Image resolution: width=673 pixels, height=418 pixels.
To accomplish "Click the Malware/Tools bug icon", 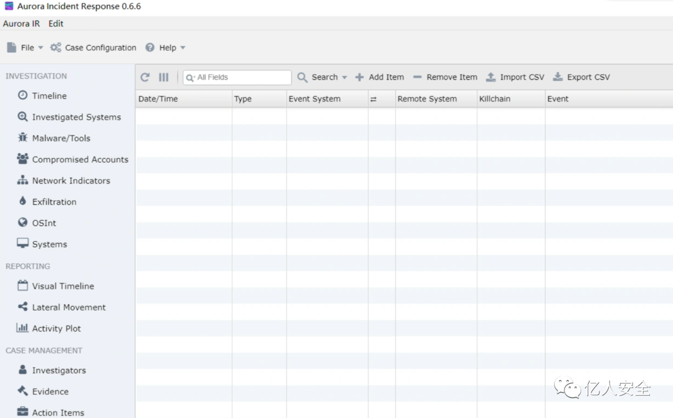I will (x=23, y=137).
